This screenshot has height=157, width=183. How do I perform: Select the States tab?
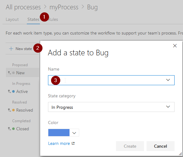pyautogui.click(x=33, y=19)
